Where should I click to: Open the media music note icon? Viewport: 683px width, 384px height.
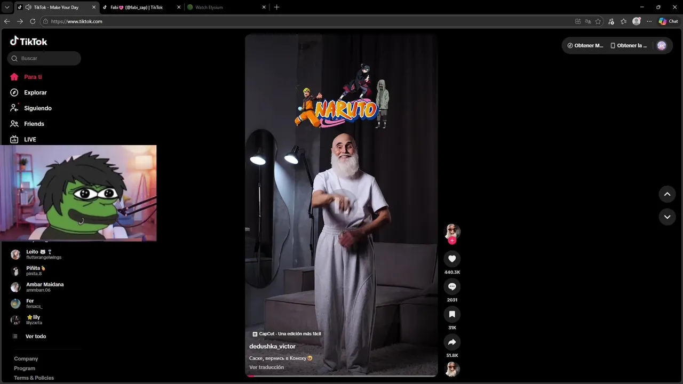(x=611, y=21)
